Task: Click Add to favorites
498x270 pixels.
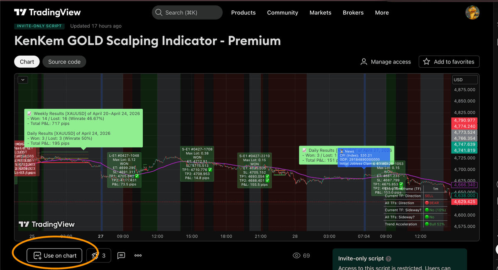Action: click(449, 62)
